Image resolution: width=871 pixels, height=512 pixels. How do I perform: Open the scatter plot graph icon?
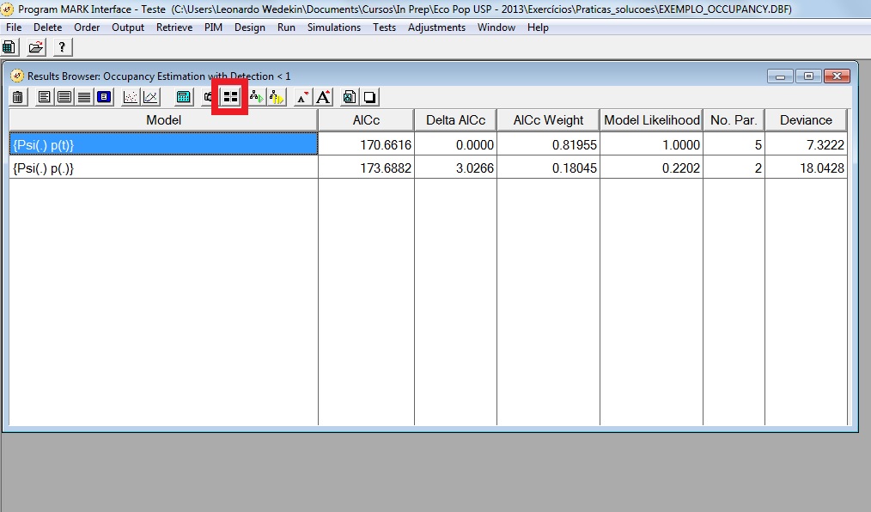coord(131,97)
